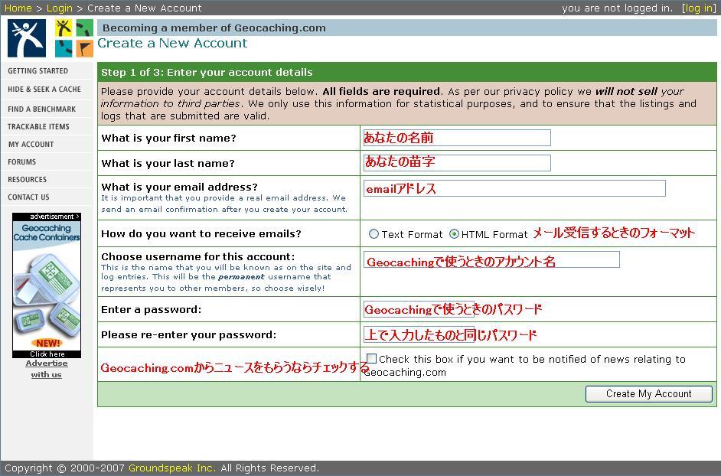The width and height of the screenshot is (721, 476).
Task: Select Text Format radio option
Action: coord(374,234)
